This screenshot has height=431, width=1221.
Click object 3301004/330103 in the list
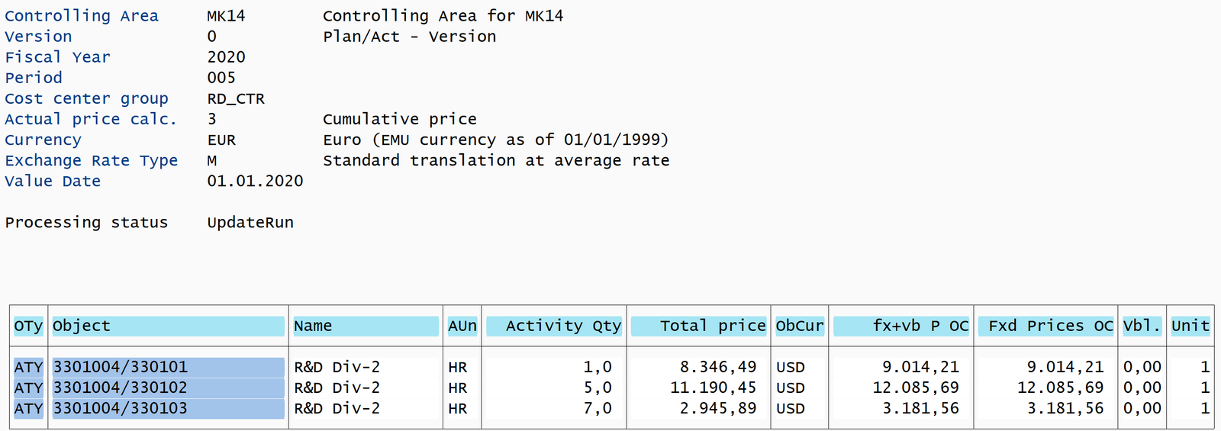point(120,408)
